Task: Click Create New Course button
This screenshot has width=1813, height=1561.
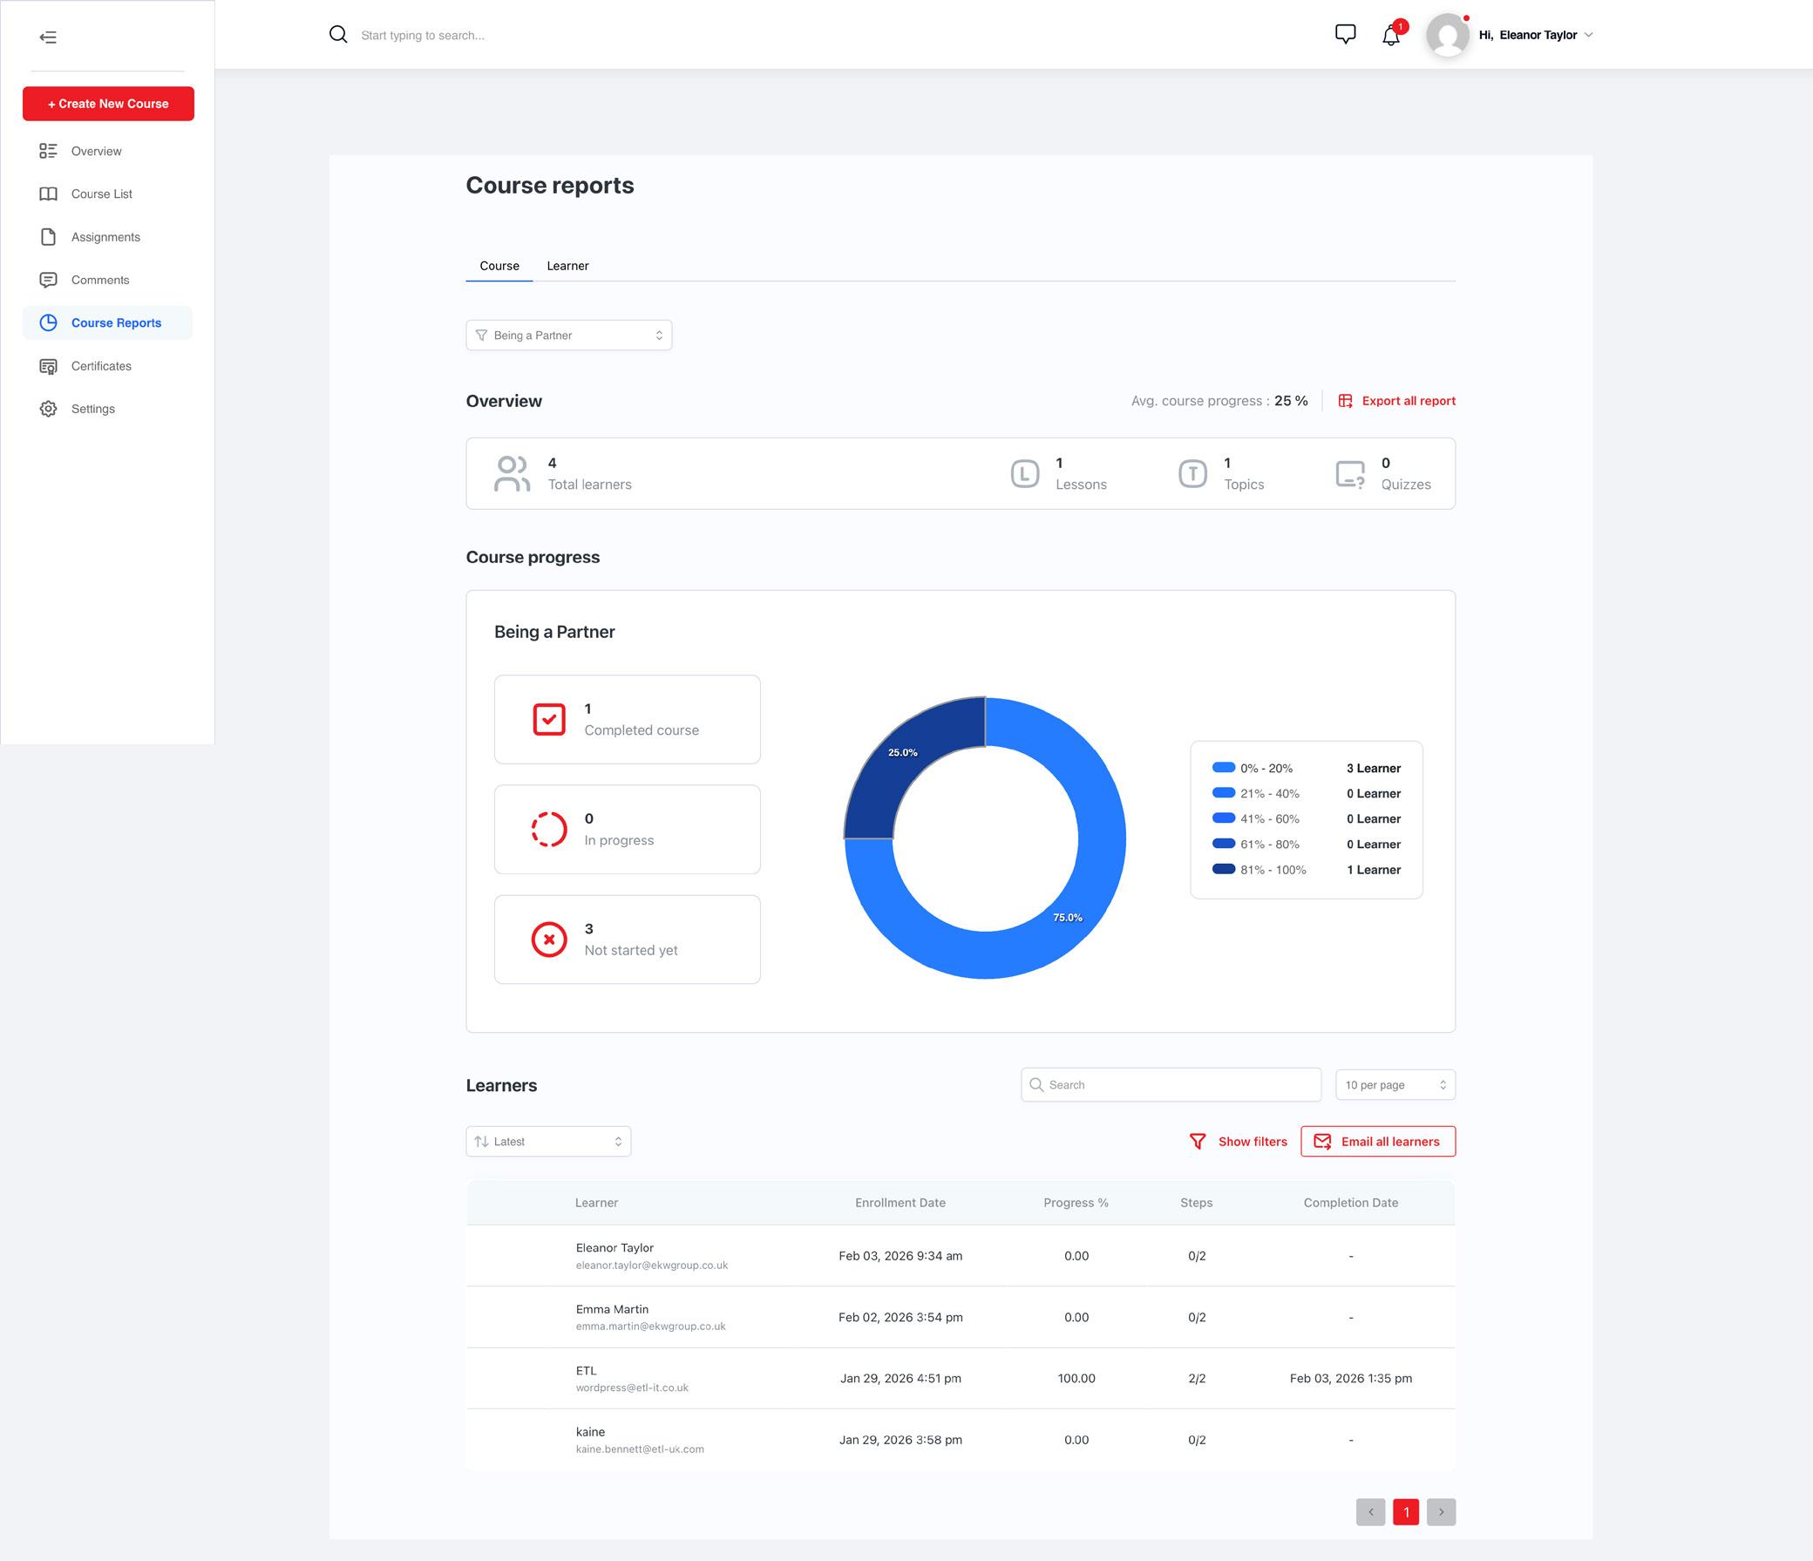Action: tap(108, 103)
